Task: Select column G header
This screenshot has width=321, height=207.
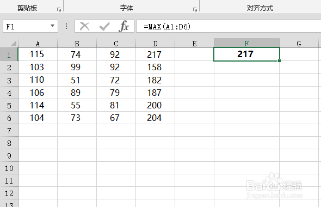Action: pos(299,43)
